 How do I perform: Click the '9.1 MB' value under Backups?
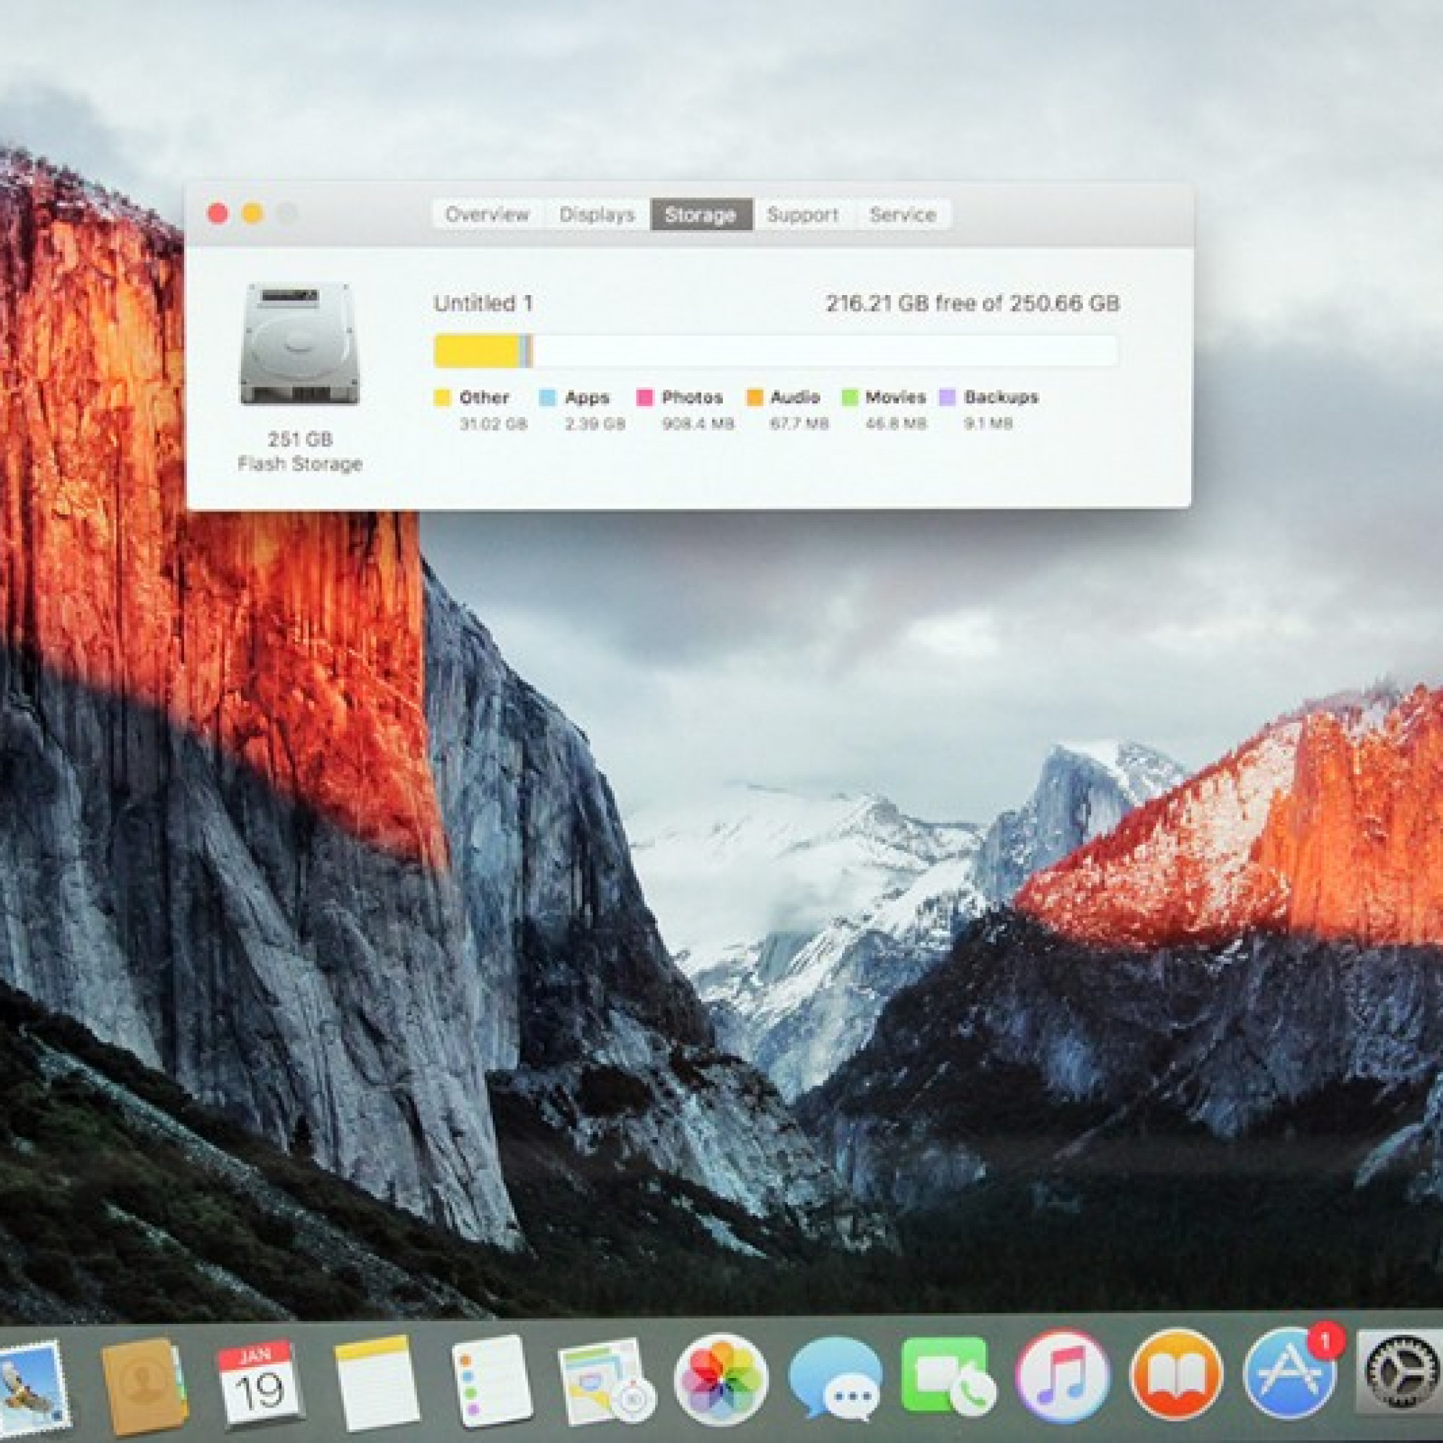tap(988, 424)
